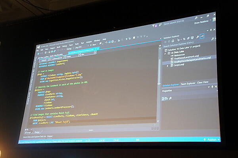The image size is (238, 158).
Task: Expand the Script.usql tree node
Action: click(167, 66)
